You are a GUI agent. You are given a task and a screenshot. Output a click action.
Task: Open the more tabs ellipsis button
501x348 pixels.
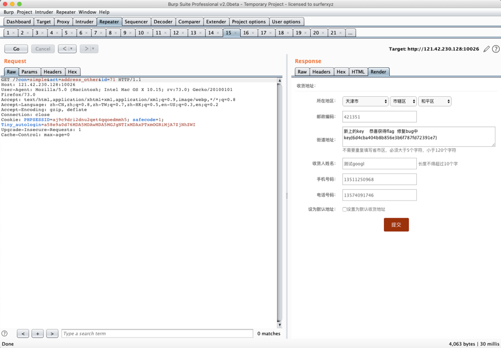click(x=350, y=33)
